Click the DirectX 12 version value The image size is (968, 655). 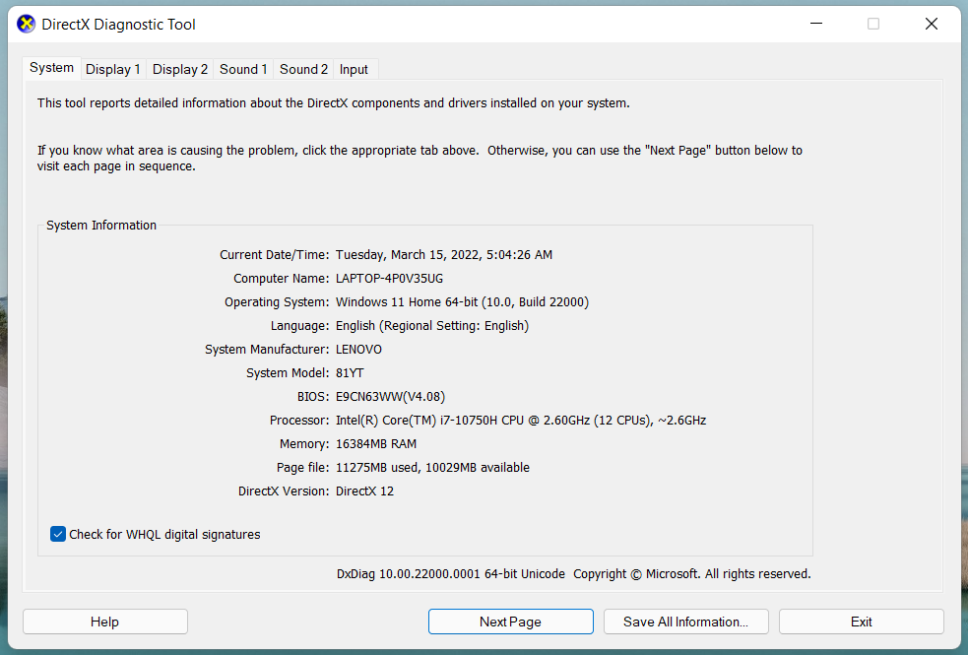pos(364,491)
